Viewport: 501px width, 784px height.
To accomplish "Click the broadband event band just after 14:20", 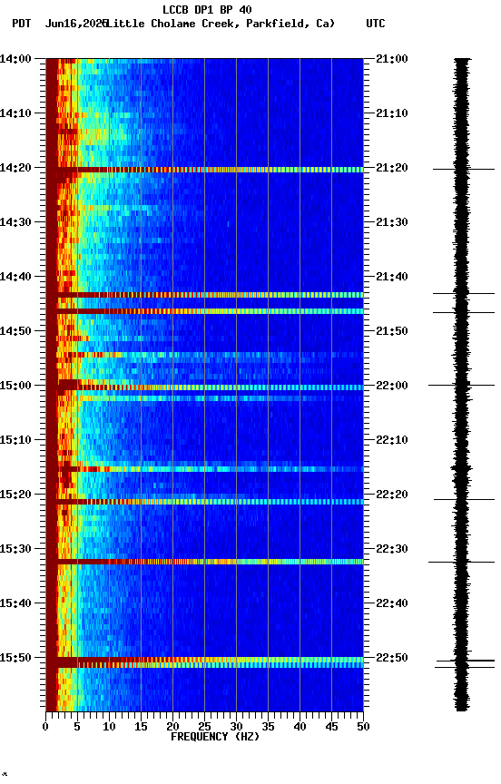I will coord(204,170).
